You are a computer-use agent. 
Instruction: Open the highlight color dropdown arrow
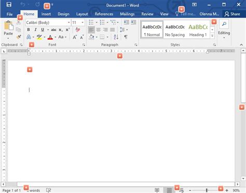(x=45, y=37)
